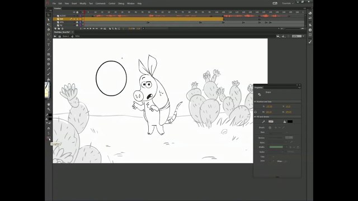Screen dimensions: 358x201
Task: Click Scene 1 in the edit bar
Action: point(66,36)
